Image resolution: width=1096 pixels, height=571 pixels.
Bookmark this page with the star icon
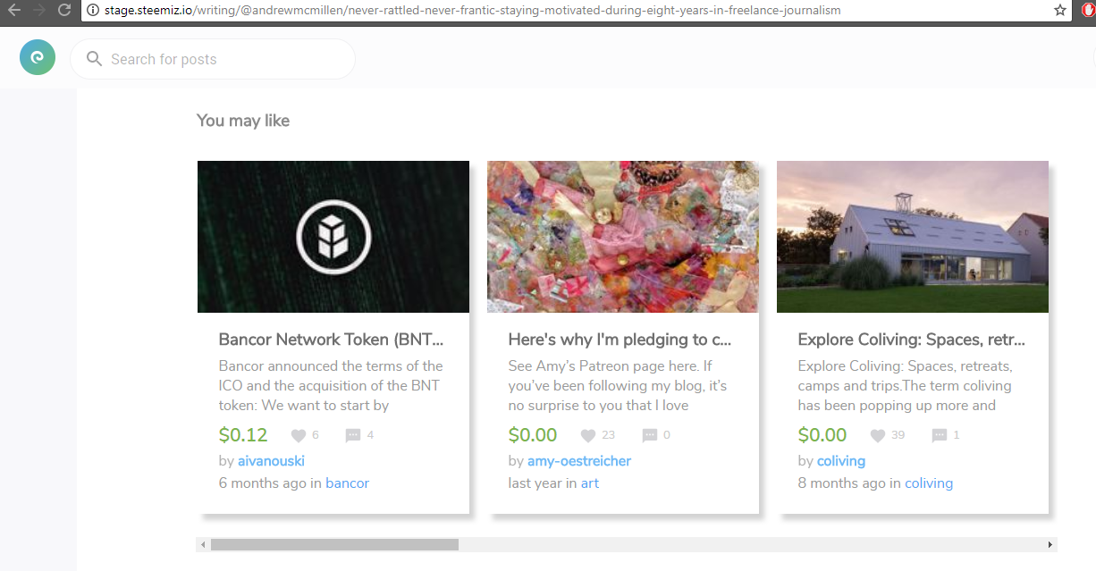tap(1060, 10)
